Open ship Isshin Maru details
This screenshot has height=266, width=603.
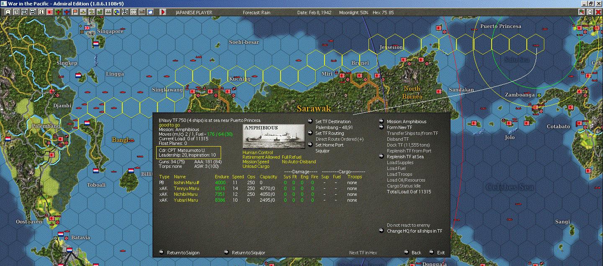point(187,182)
